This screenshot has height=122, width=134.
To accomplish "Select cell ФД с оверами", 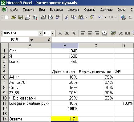I will tap(30, 98).
